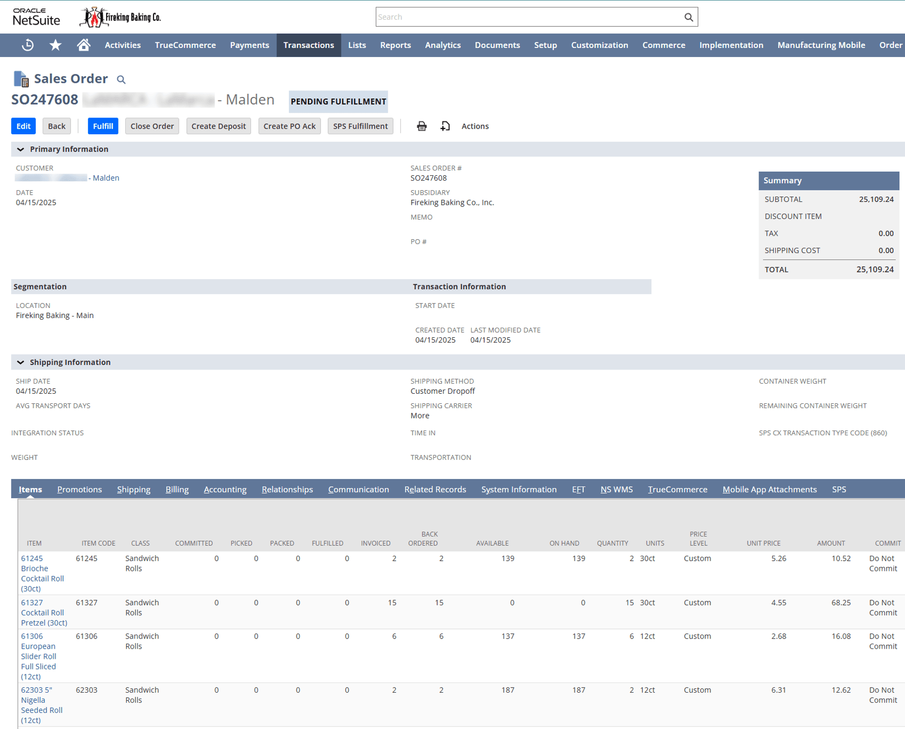
Task: Open item 61306 European Slider Roll link
Action: pyautogui.click(x=38, y=656)
